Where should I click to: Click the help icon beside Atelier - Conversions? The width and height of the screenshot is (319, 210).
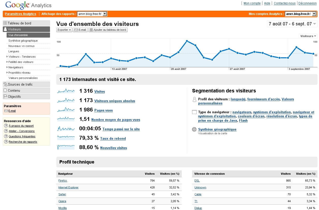tap(6, 131)
